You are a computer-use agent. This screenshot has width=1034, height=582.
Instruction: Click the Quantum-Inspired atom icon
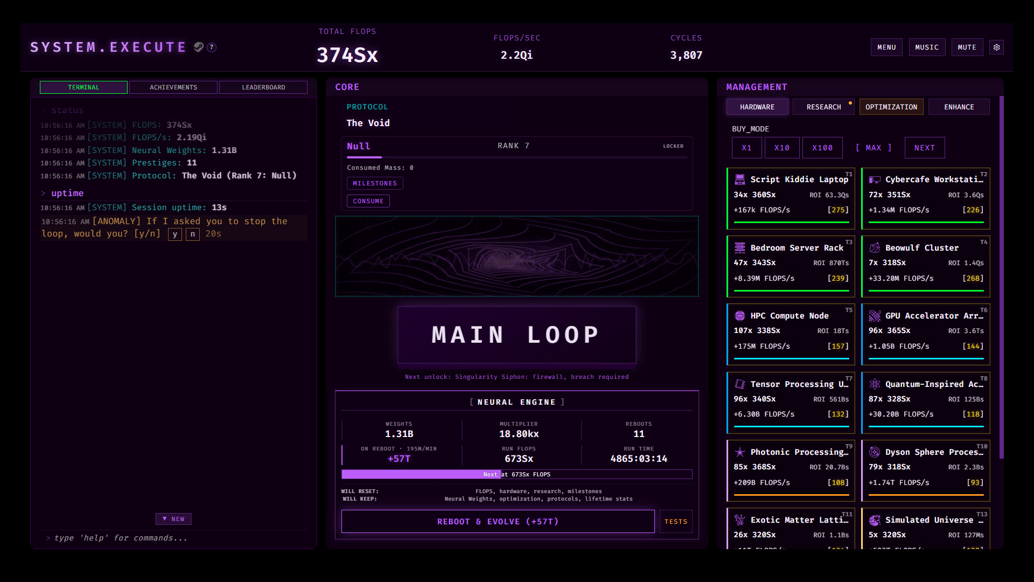point(875,384)
